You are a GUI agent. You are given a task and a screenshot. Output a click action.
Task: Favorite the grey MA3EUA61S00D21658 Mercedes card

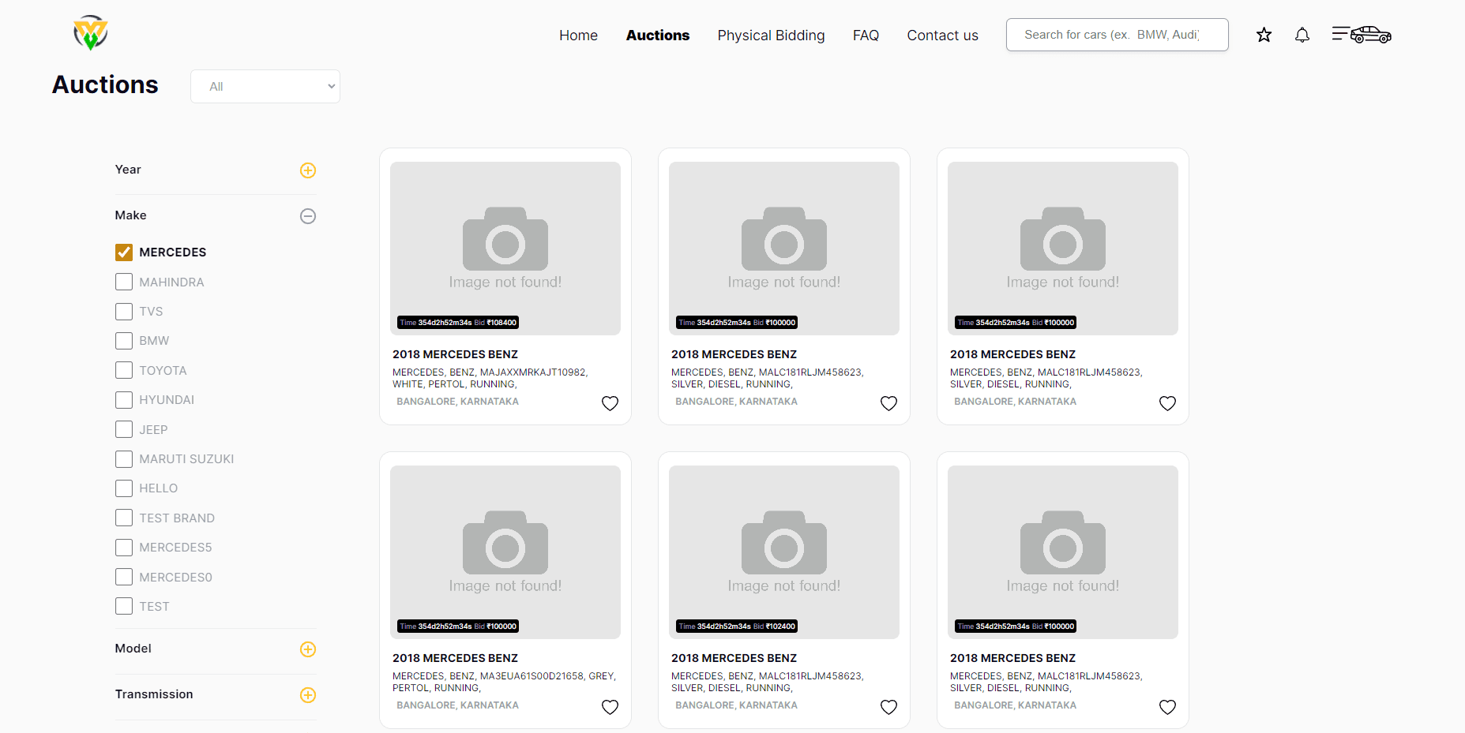pos(610,707)
